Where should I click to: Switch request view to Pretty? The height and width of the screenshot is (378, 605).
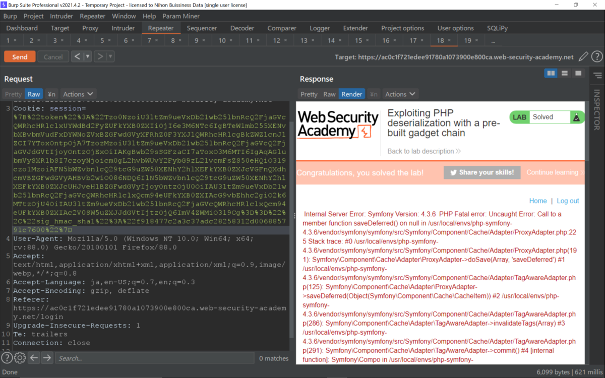point(13,94)
